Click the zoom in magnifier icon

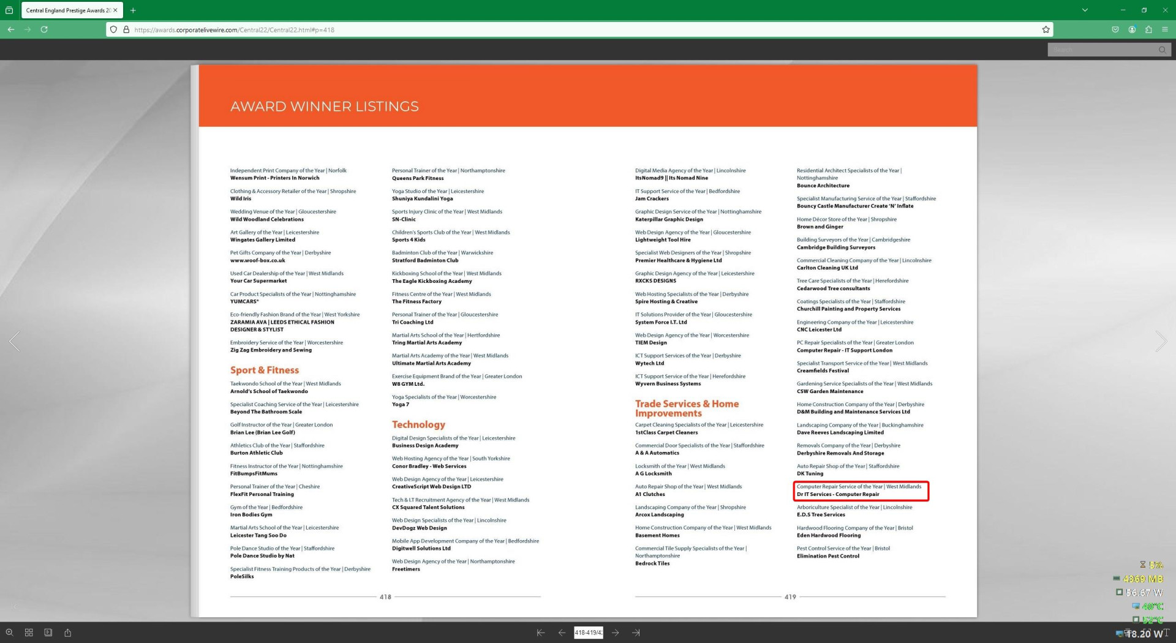point(9,633)
